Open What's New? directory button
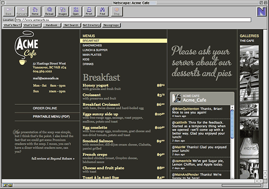 point(12,25)
